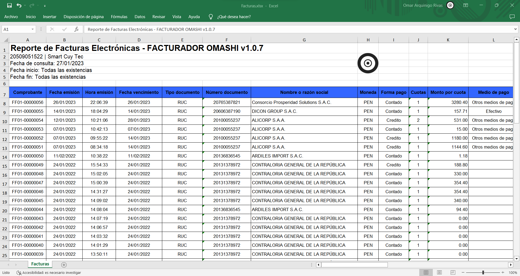This screenshot has height=276, width=520.
Task: Open the account profile picture icon
Action: pos(450,5)
